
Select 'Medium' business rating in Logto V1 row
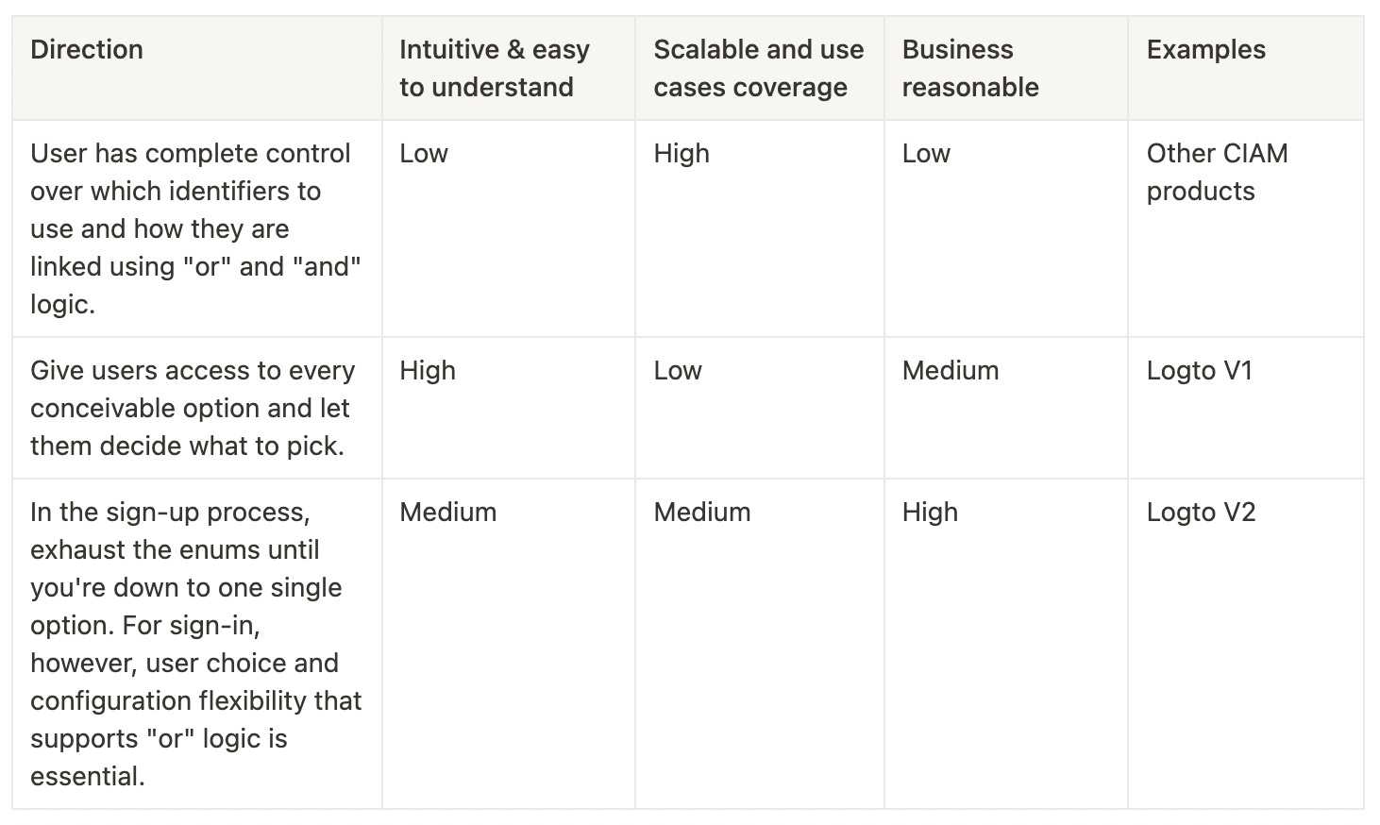coord(951,371)
